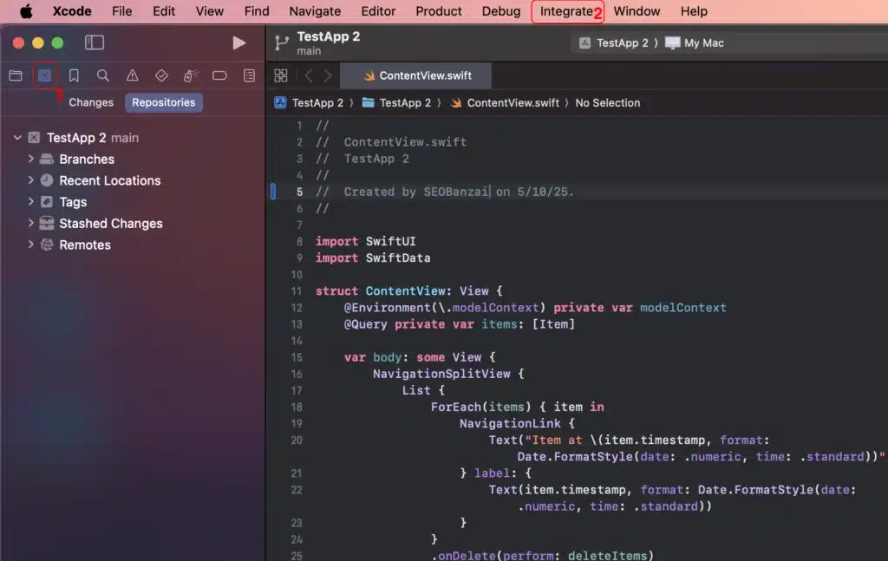The width and height of the screenshot is (888, 561).
Task: Switch to the Repositories tab
Action: [x=164, y=102]
